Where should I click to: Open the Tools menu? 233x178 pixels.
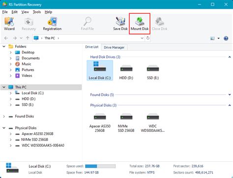point(37,12)
